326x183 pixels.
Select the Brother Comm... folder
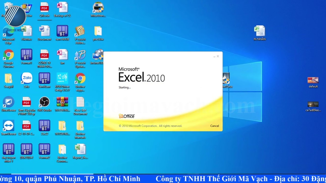click(62, 153)
